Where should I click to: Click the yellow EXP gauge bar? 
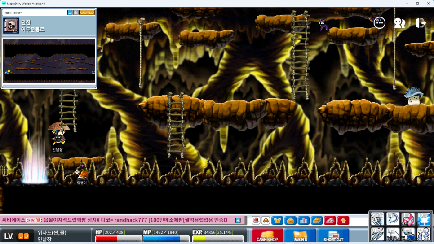pos(218,239)
